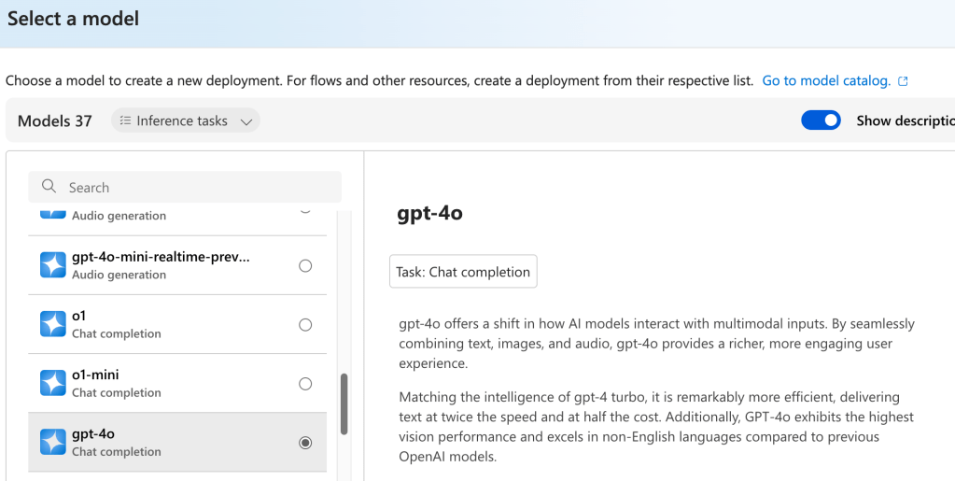The image size is (955, 481).
Task: Click the Models 37 count label
Action: (x=55, y=120)
